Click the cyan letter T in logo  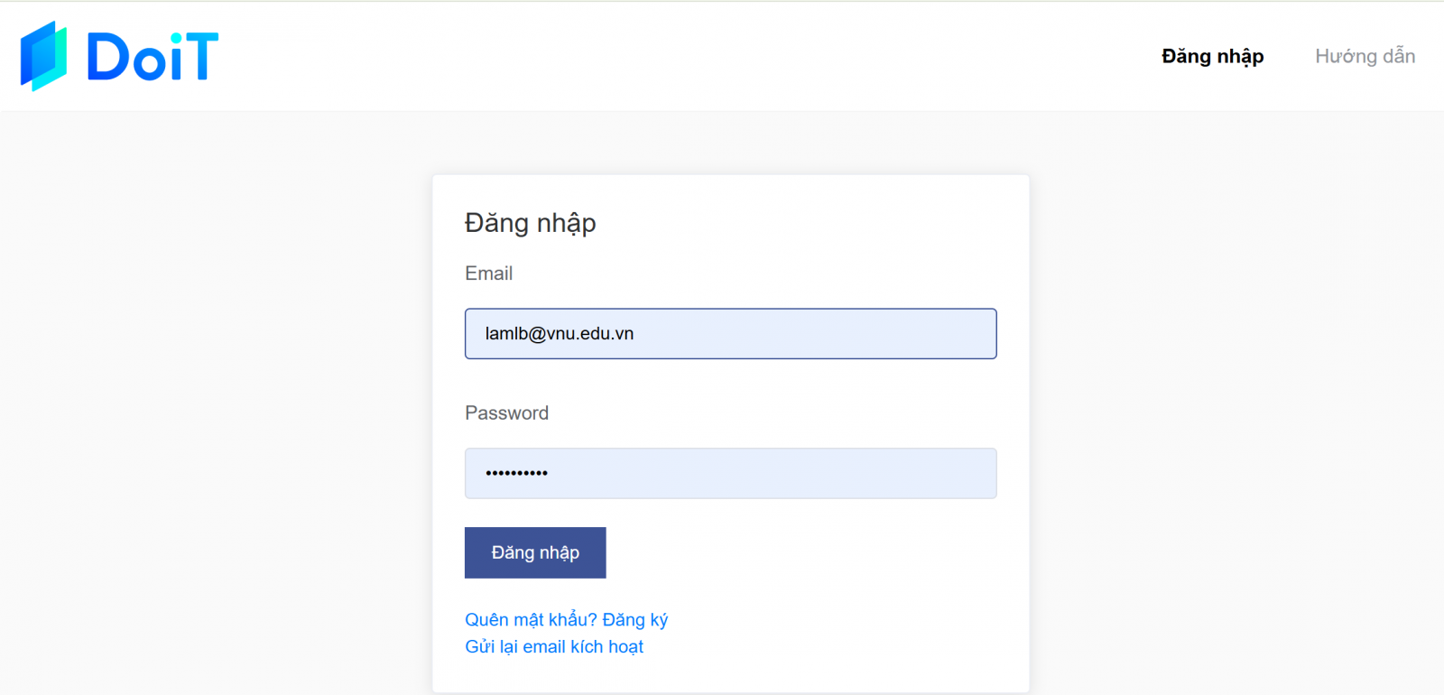[201, 57]
